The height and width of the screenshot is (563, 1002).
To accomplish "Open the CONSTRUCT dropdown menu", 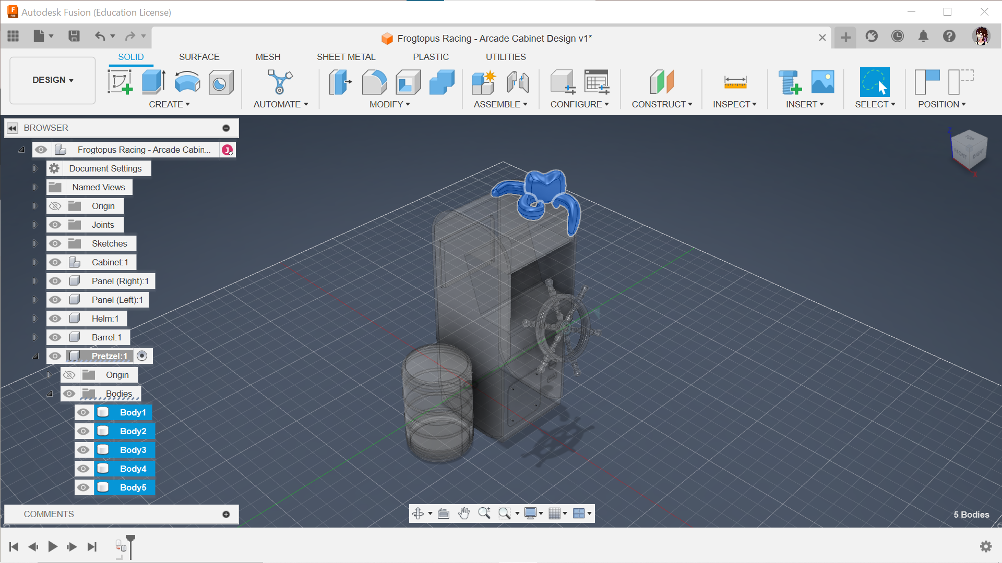I will point(662,104).
